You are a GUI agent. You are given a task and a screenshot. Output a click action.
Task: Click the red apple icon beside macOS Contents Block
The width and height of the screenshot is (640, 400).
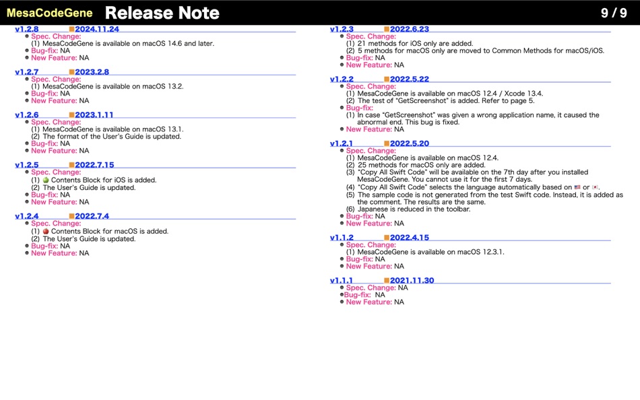[x=46, y=232]
